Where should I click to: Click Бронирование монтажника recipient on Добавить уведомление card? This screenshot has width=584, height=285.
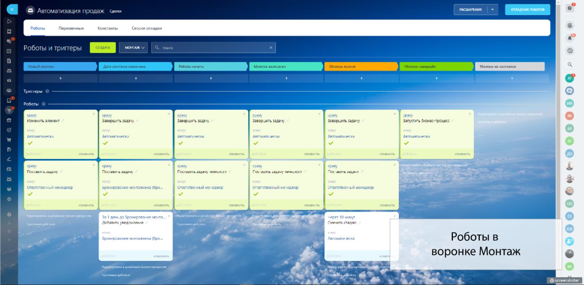pos(133,238)
